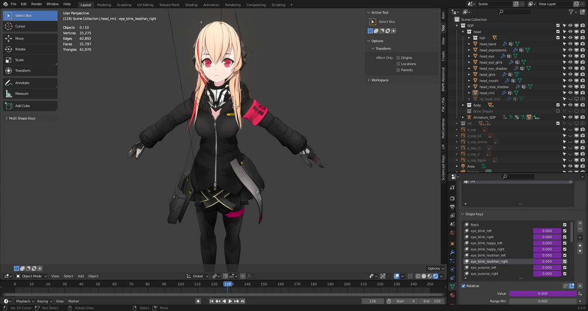This screenshot has width=588, height=311.
Task: Move shape key up in list
Action: (580, 246)
